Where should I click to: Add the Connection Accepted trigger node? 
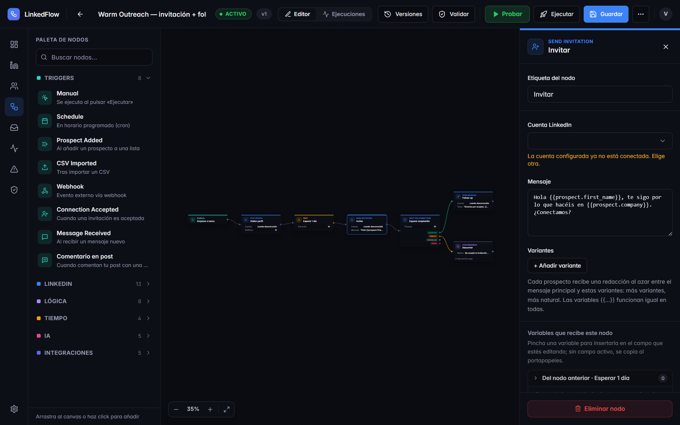94,214
